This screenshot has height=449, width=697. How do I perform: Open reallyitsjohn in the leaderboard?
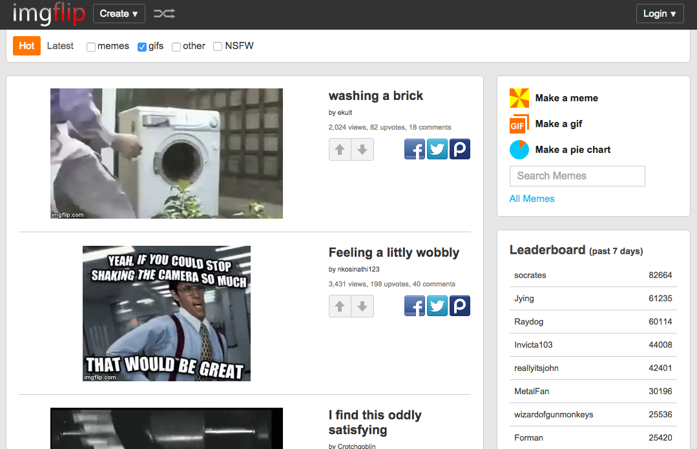click(x=536, y=368)
